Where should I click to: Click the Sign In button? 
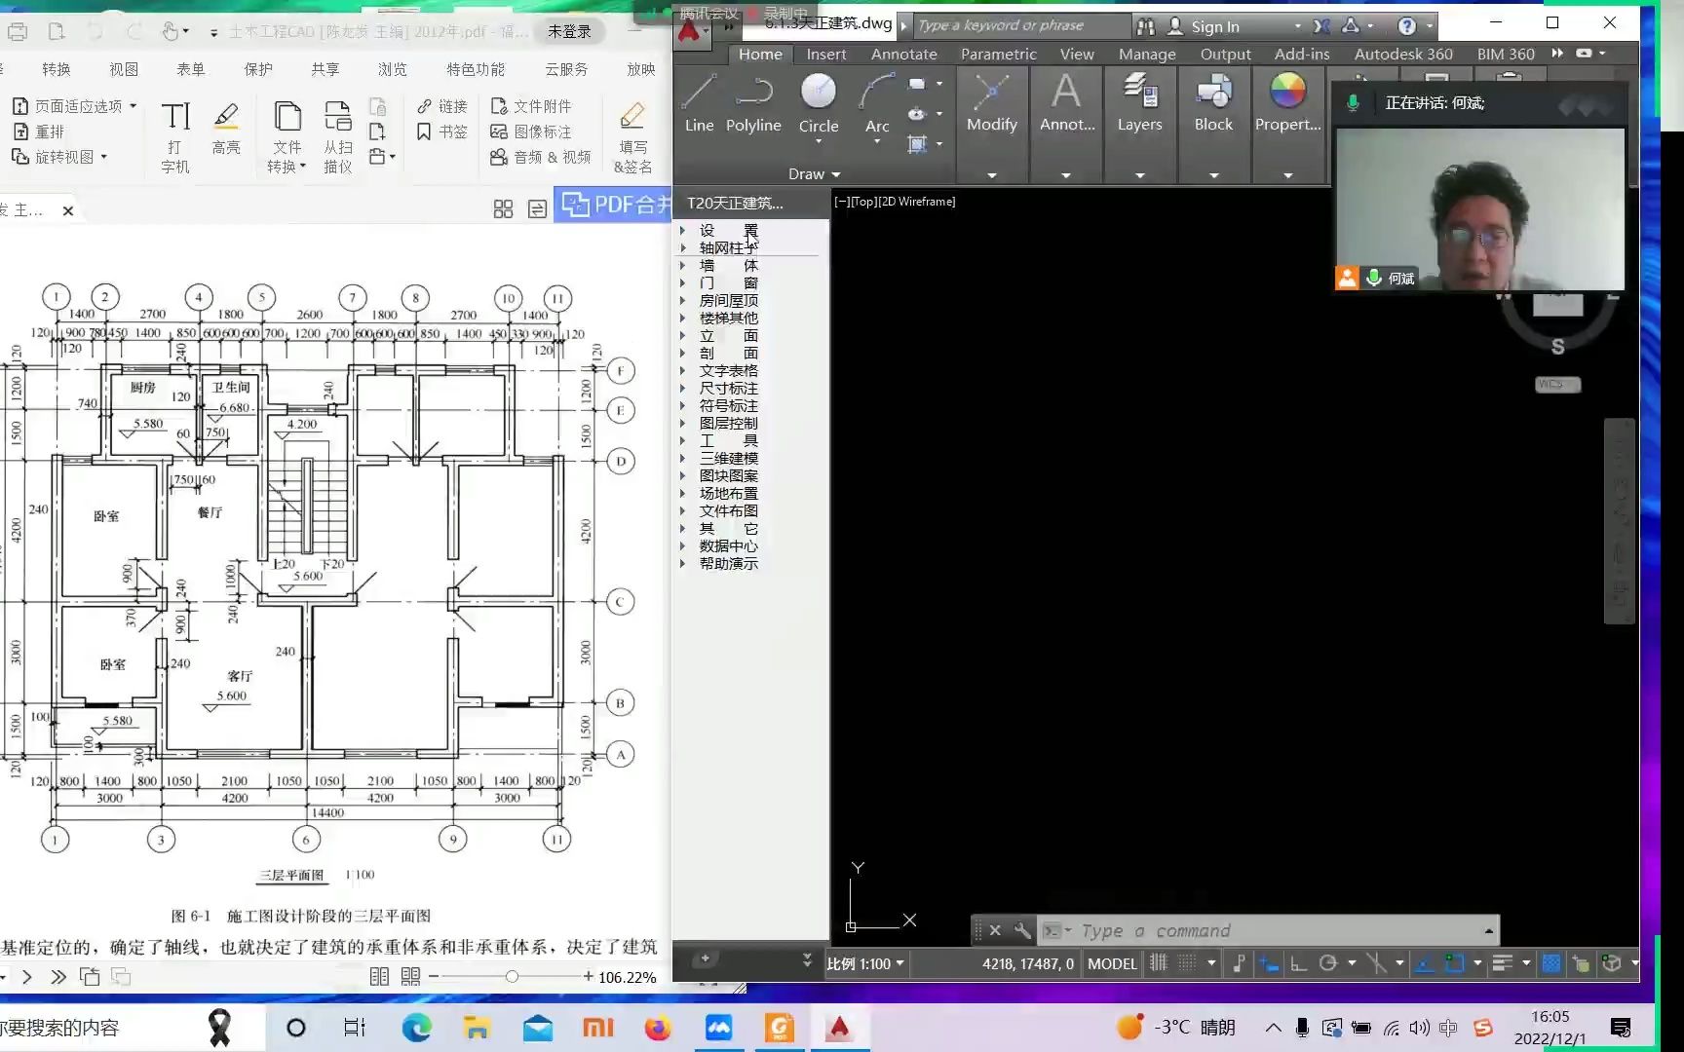pyautogui.click(x=1214, y=26)
